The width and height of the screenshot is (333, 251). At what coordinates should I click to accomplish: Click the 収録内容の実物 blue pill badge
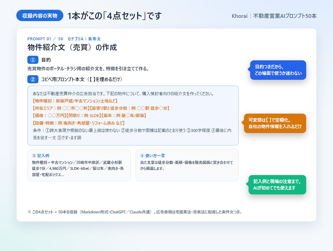coord(40,16)
